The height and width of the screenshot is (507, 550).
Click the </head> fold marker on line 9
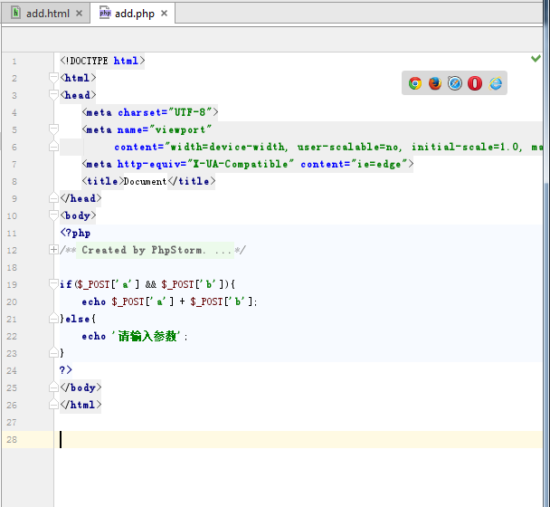tap(53, 197)
